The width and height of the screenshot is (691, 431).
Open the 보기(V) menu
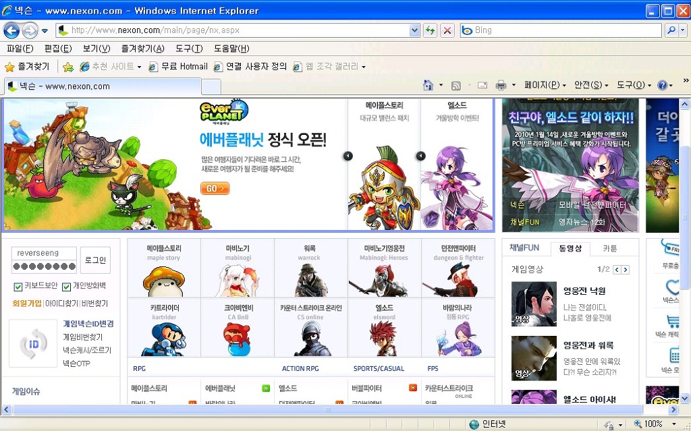[x=96, y=49]
